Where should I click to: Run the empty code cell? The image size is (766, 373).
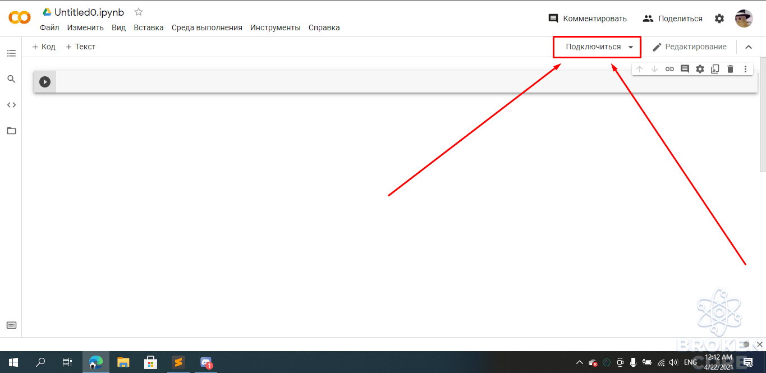[x=45, y=82]
